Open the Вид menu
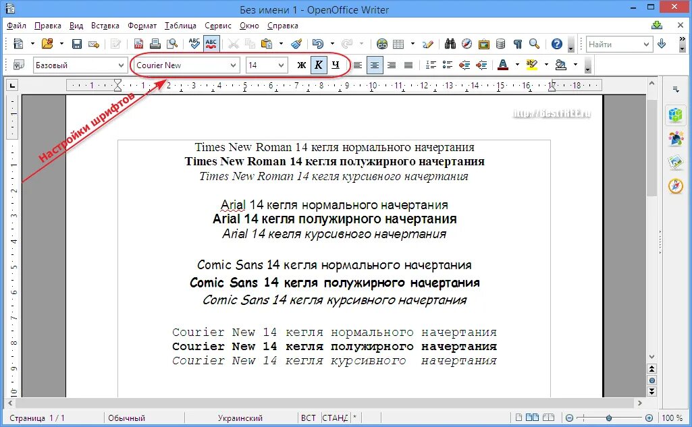692x427 pixels. tap(76, 26)
